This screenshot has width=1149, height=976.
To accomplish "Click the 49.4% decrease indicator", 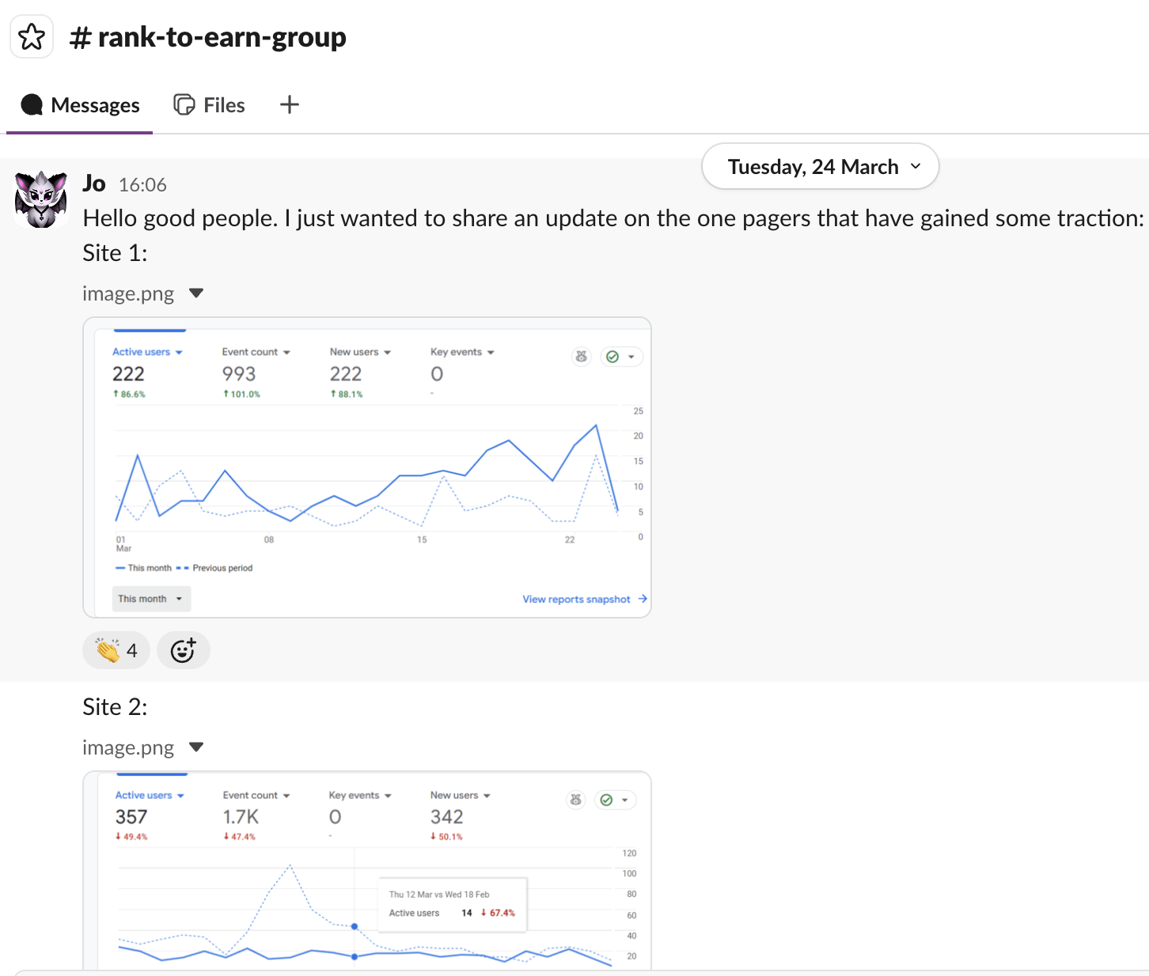I will click(131, 837).
